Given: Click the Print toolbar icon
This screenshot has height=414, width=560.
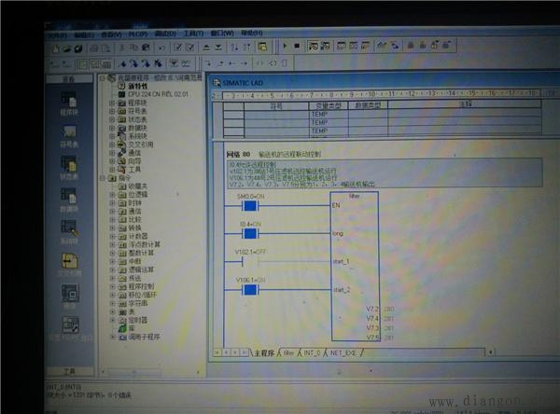Looking at the screenshot, I should 94,48.
